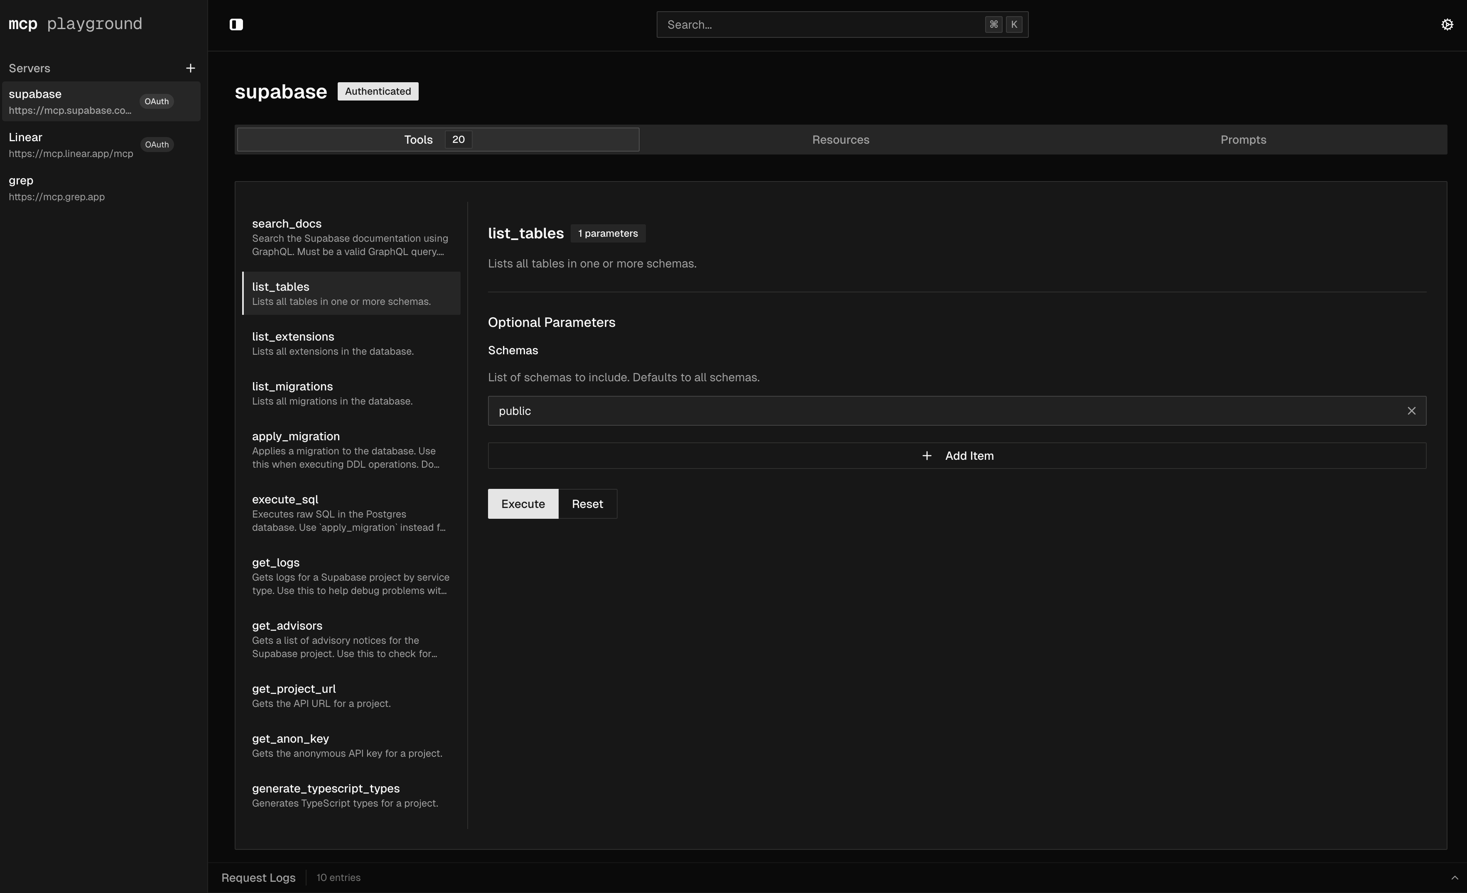The height and width of the screenshot is (893, 1467).
Task: Clear the public schema value with the X icon
Action: 1412,411
